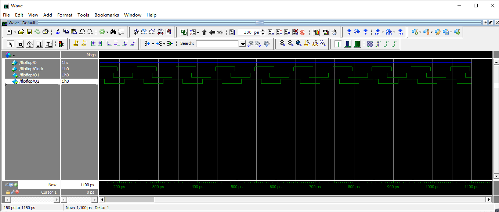Open the signal pane header dropdown

[14, 55]
